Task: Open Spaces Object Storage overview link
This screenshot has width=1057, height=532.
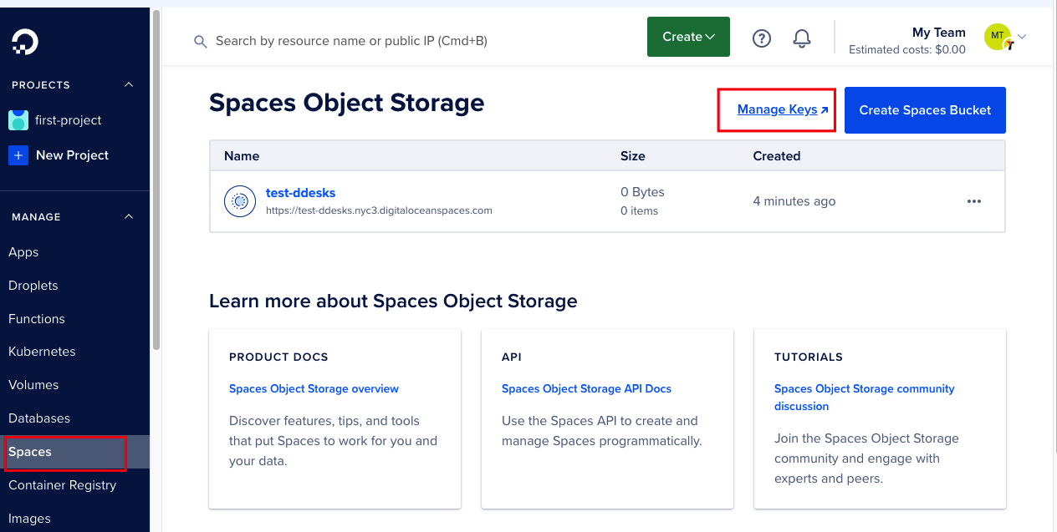Action: click(314, 388)
